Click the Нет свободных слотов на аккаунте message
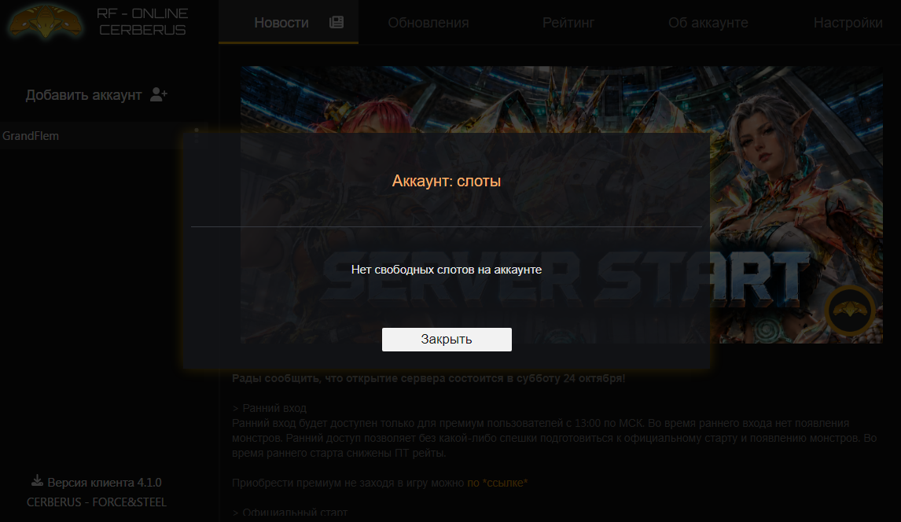 447,270
